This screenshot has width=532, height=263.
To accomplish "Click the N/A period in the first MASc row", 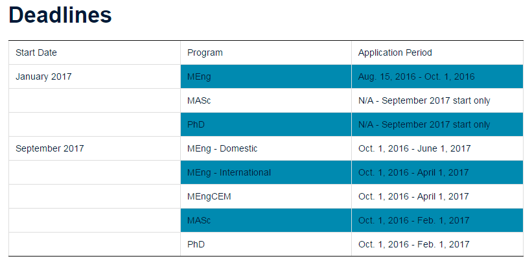I will click(x=424, y=100).
